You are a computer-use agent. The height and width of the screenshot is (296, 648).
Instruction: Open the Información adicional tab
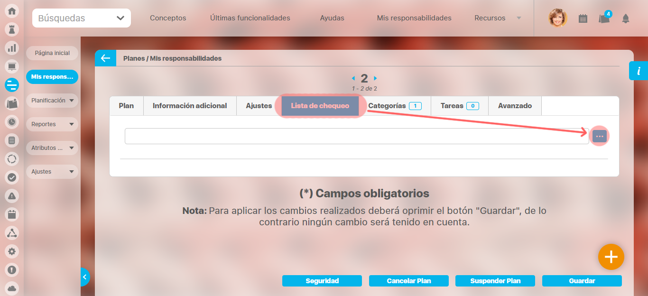point(190,106)
